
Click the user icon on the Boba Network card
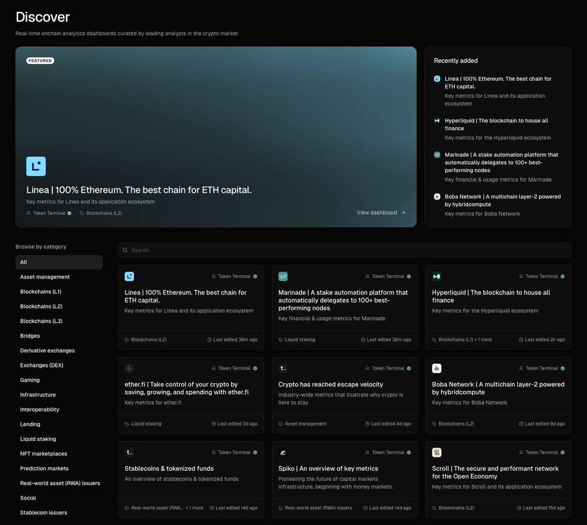click(521, 368)
